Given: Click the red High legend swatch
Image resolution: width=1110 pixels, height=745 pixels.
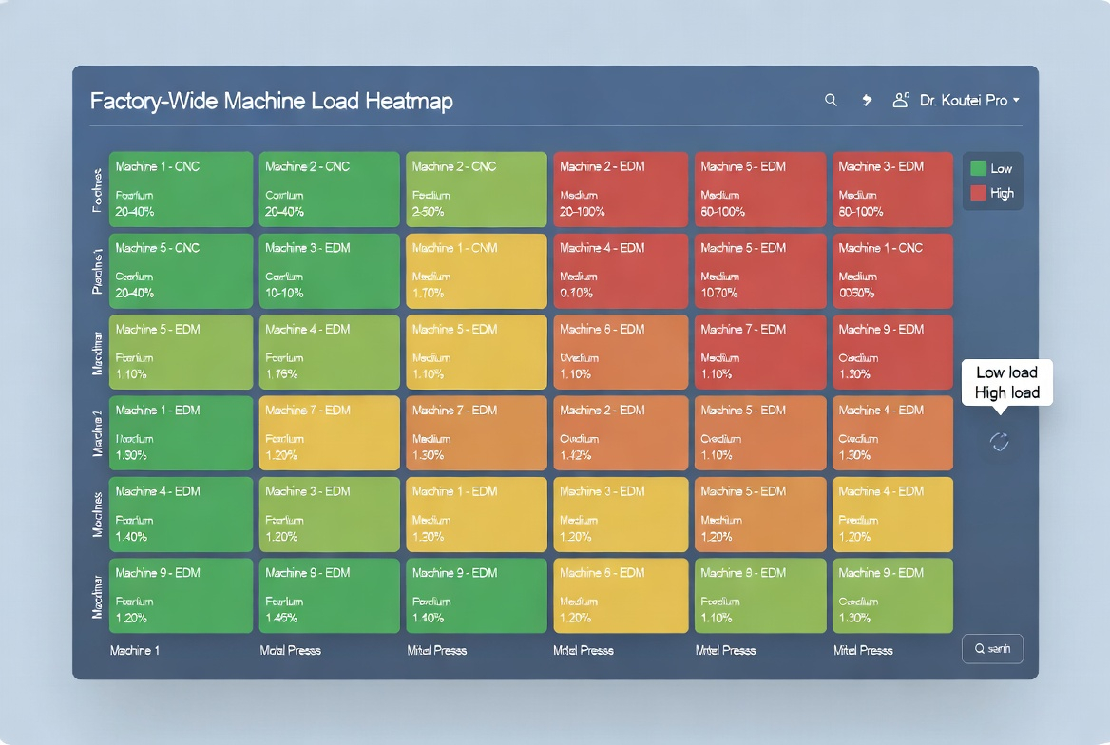Looking at the screenshot, I should 978,193.
